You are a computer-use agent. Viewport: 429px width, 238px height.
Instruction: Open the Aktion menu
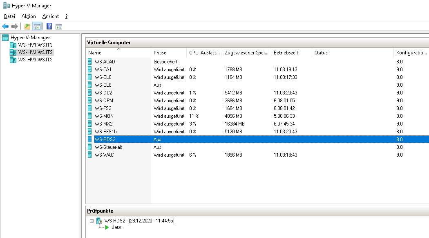29,16
